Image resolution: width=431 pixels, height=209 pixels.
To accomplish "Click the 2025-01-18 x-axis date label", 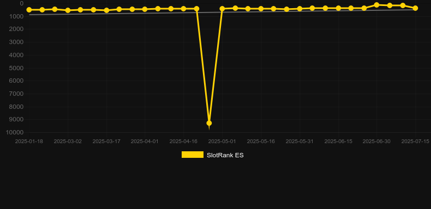I will pos(29,142).
